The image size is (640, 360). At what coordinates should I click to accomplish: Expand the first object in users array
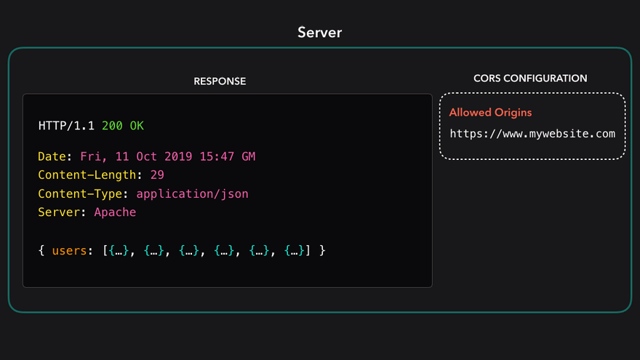click(119, 251)
